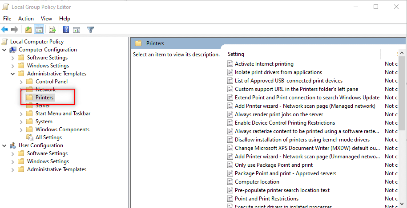Click the Enable Device Control Printing Restrictions icon

(230, 122)
